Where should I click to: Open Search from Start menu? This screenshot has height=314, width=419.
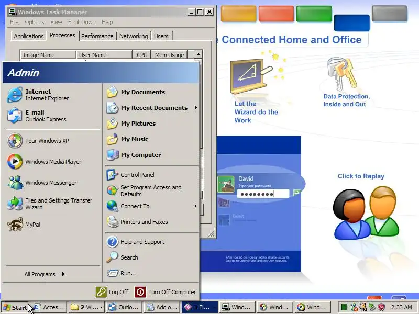(x=152, y=257)
